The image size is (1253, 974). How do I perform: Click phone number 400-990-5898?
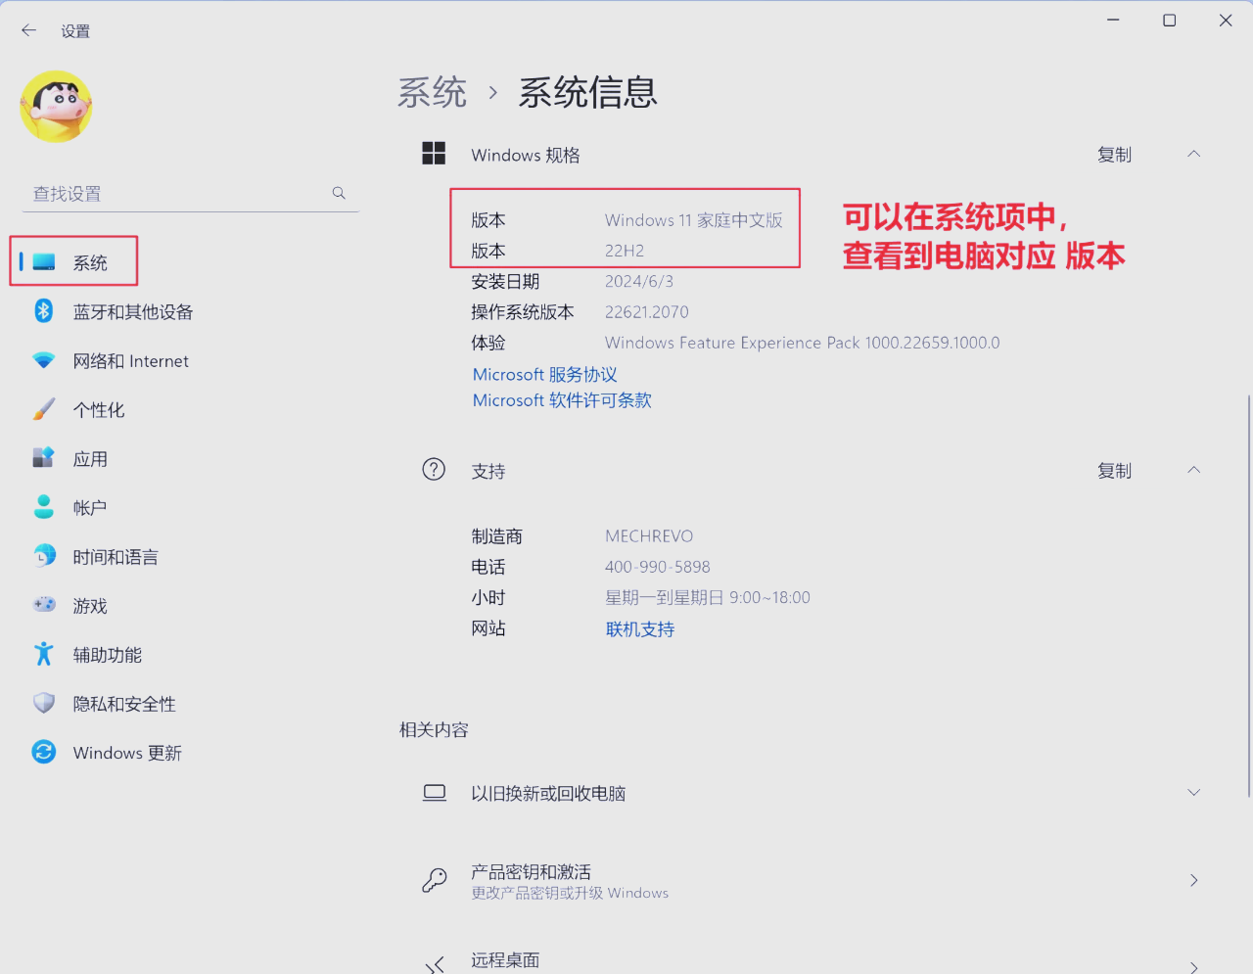pos(658,567)
